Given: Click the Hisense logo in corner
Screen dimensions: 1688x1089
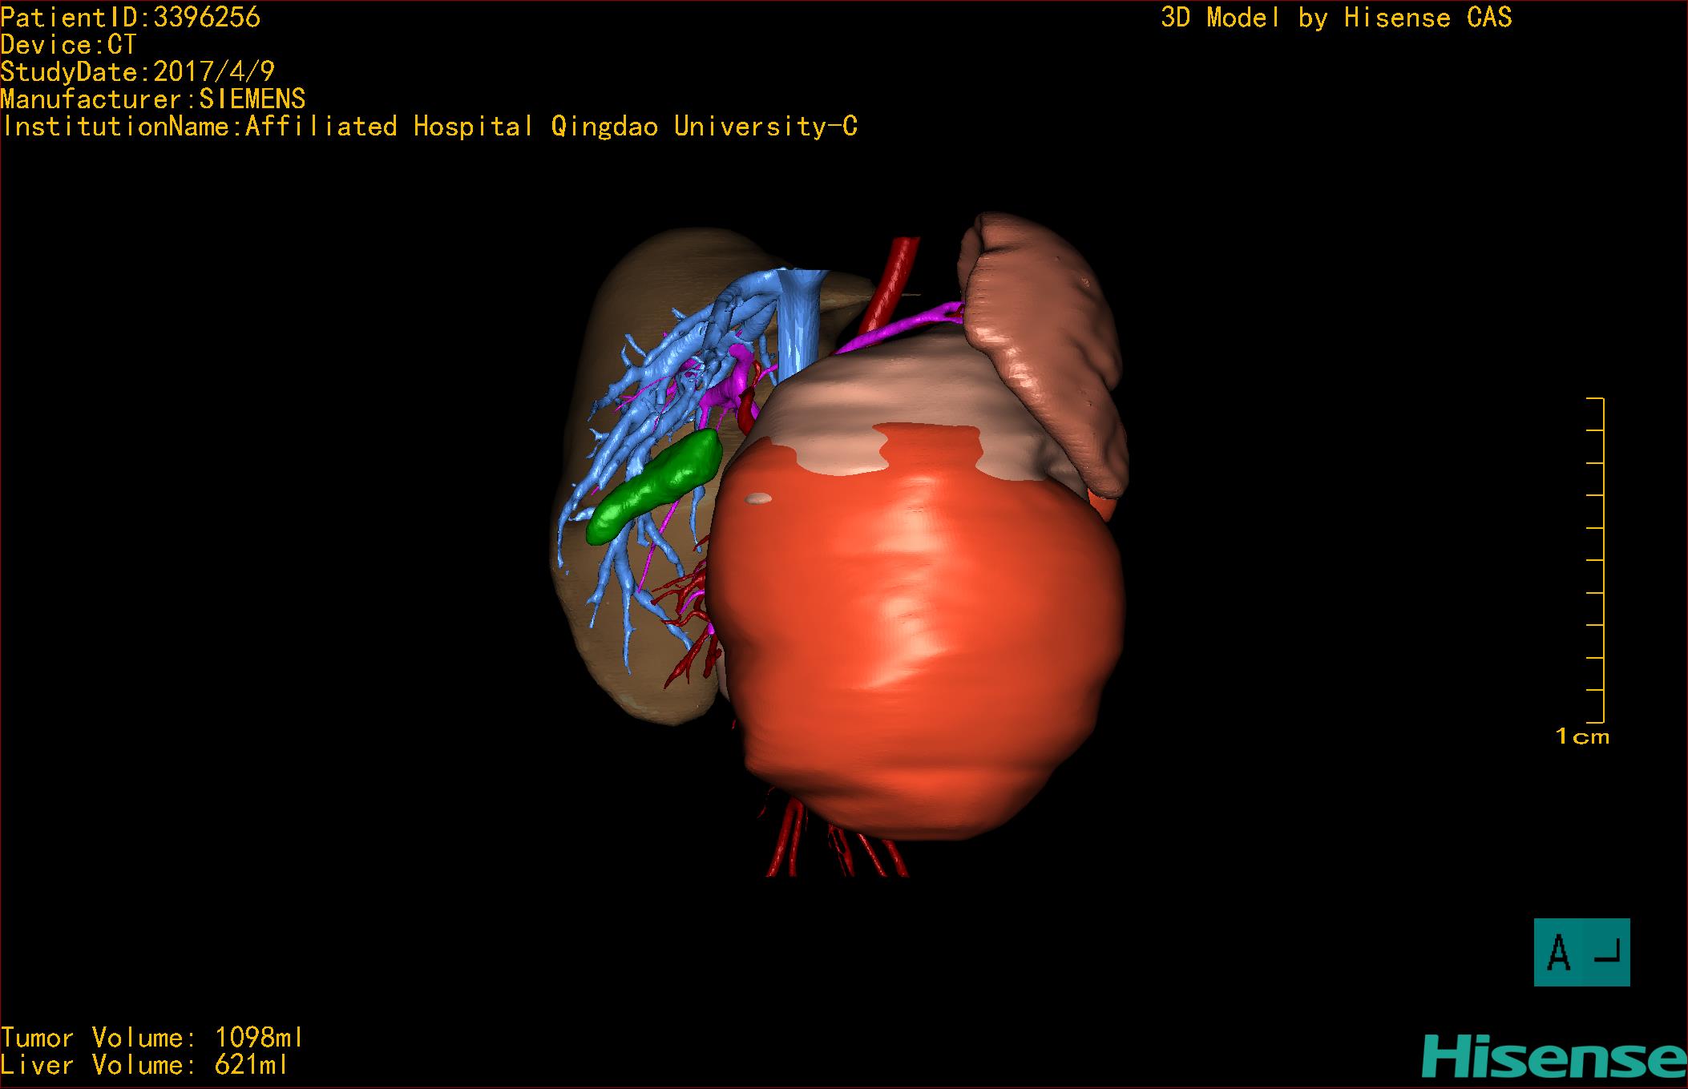Looking at the screenshot, I should 1555,1058.
